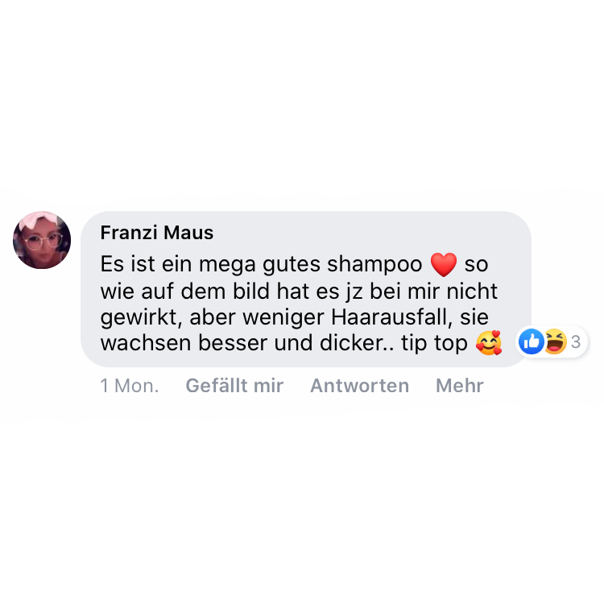Click the commenter name Franzi Maus
Screen dimensions: 604x604
157,233
